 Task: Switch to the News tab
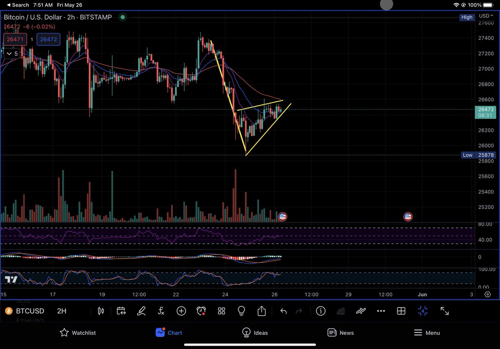(x=341, y=332)
